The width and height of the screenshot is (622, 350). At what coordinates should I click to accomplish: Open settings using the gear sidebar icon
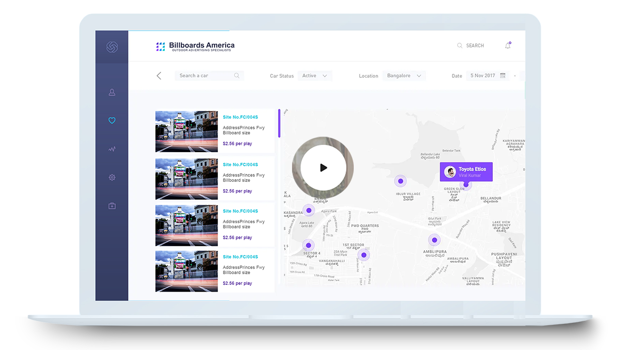click(x=112, y=177)
